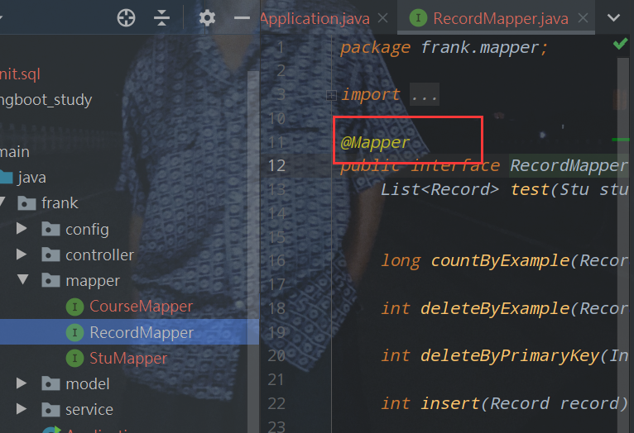Click the folded import ellipsis placeholder

[424, 95]
